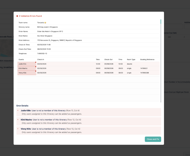Click Vinny Killo's check-out time 08:00
The image size is (190, 156).
121,73
